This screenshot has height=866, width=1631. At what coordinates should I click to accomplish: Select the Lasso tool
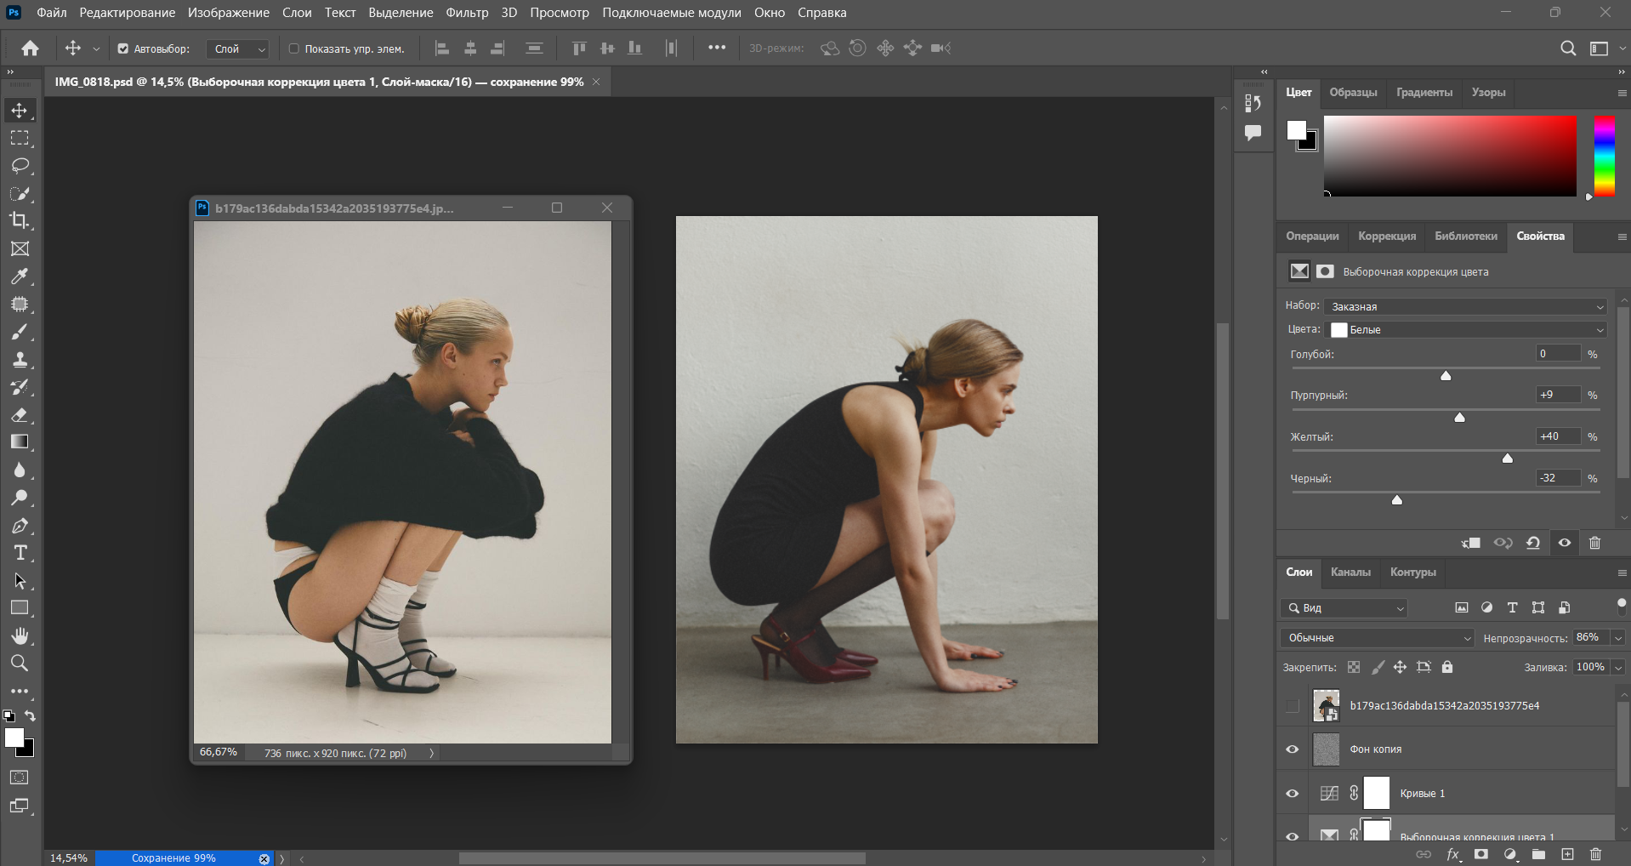click(20, 166)
